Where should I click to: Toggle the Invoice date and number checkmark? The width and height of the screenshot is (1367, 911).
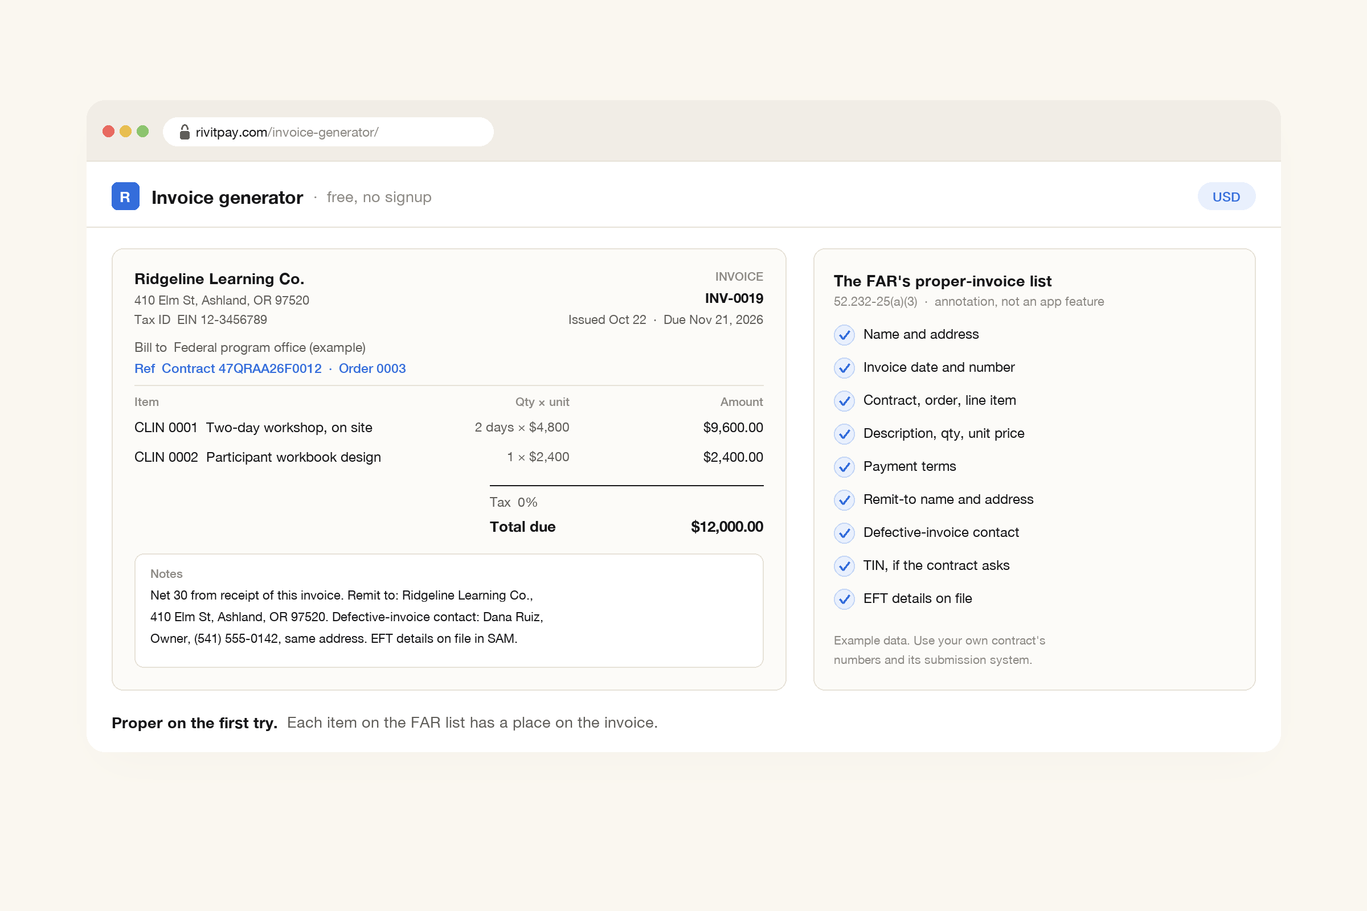[844, 368]
